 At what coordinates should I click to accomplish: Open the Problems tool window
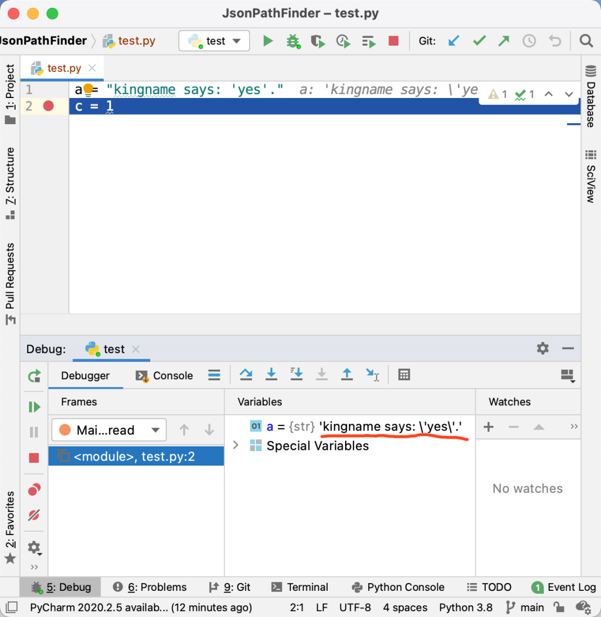[150, 587]
